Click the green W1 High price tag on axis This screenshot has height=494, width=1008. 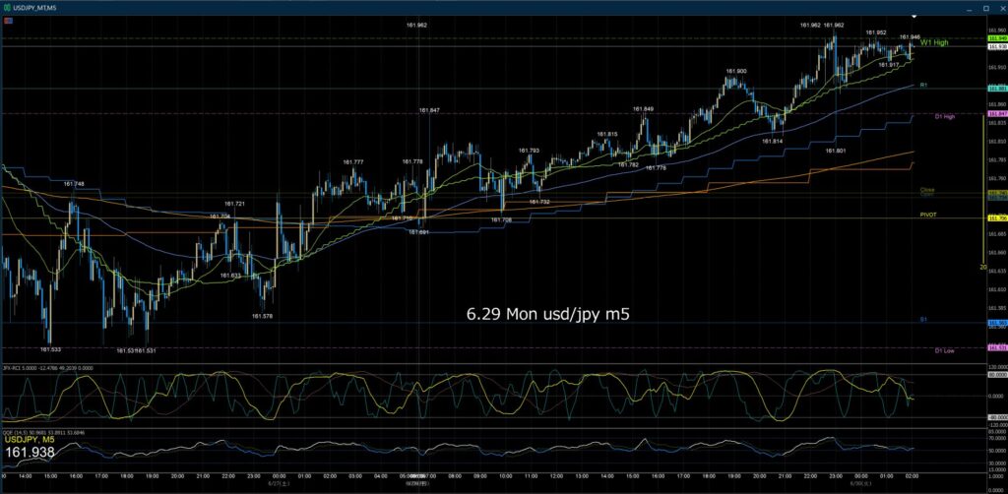coord(996,38)
